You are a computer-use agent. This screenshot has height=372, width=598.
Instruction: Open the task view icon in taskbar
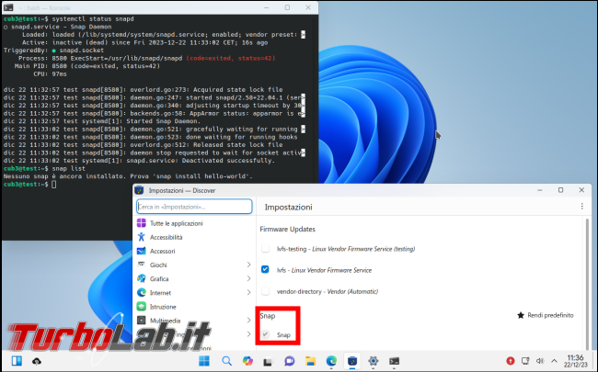(268, 361)
